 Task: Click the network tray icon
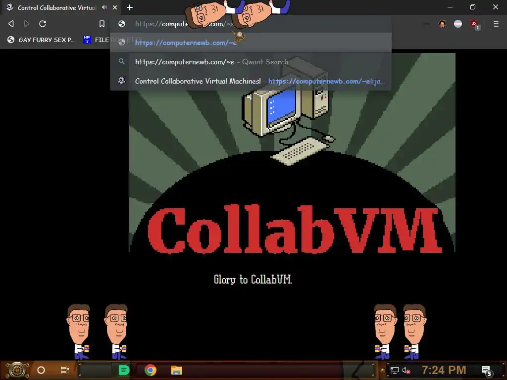(x=395, y=370)
